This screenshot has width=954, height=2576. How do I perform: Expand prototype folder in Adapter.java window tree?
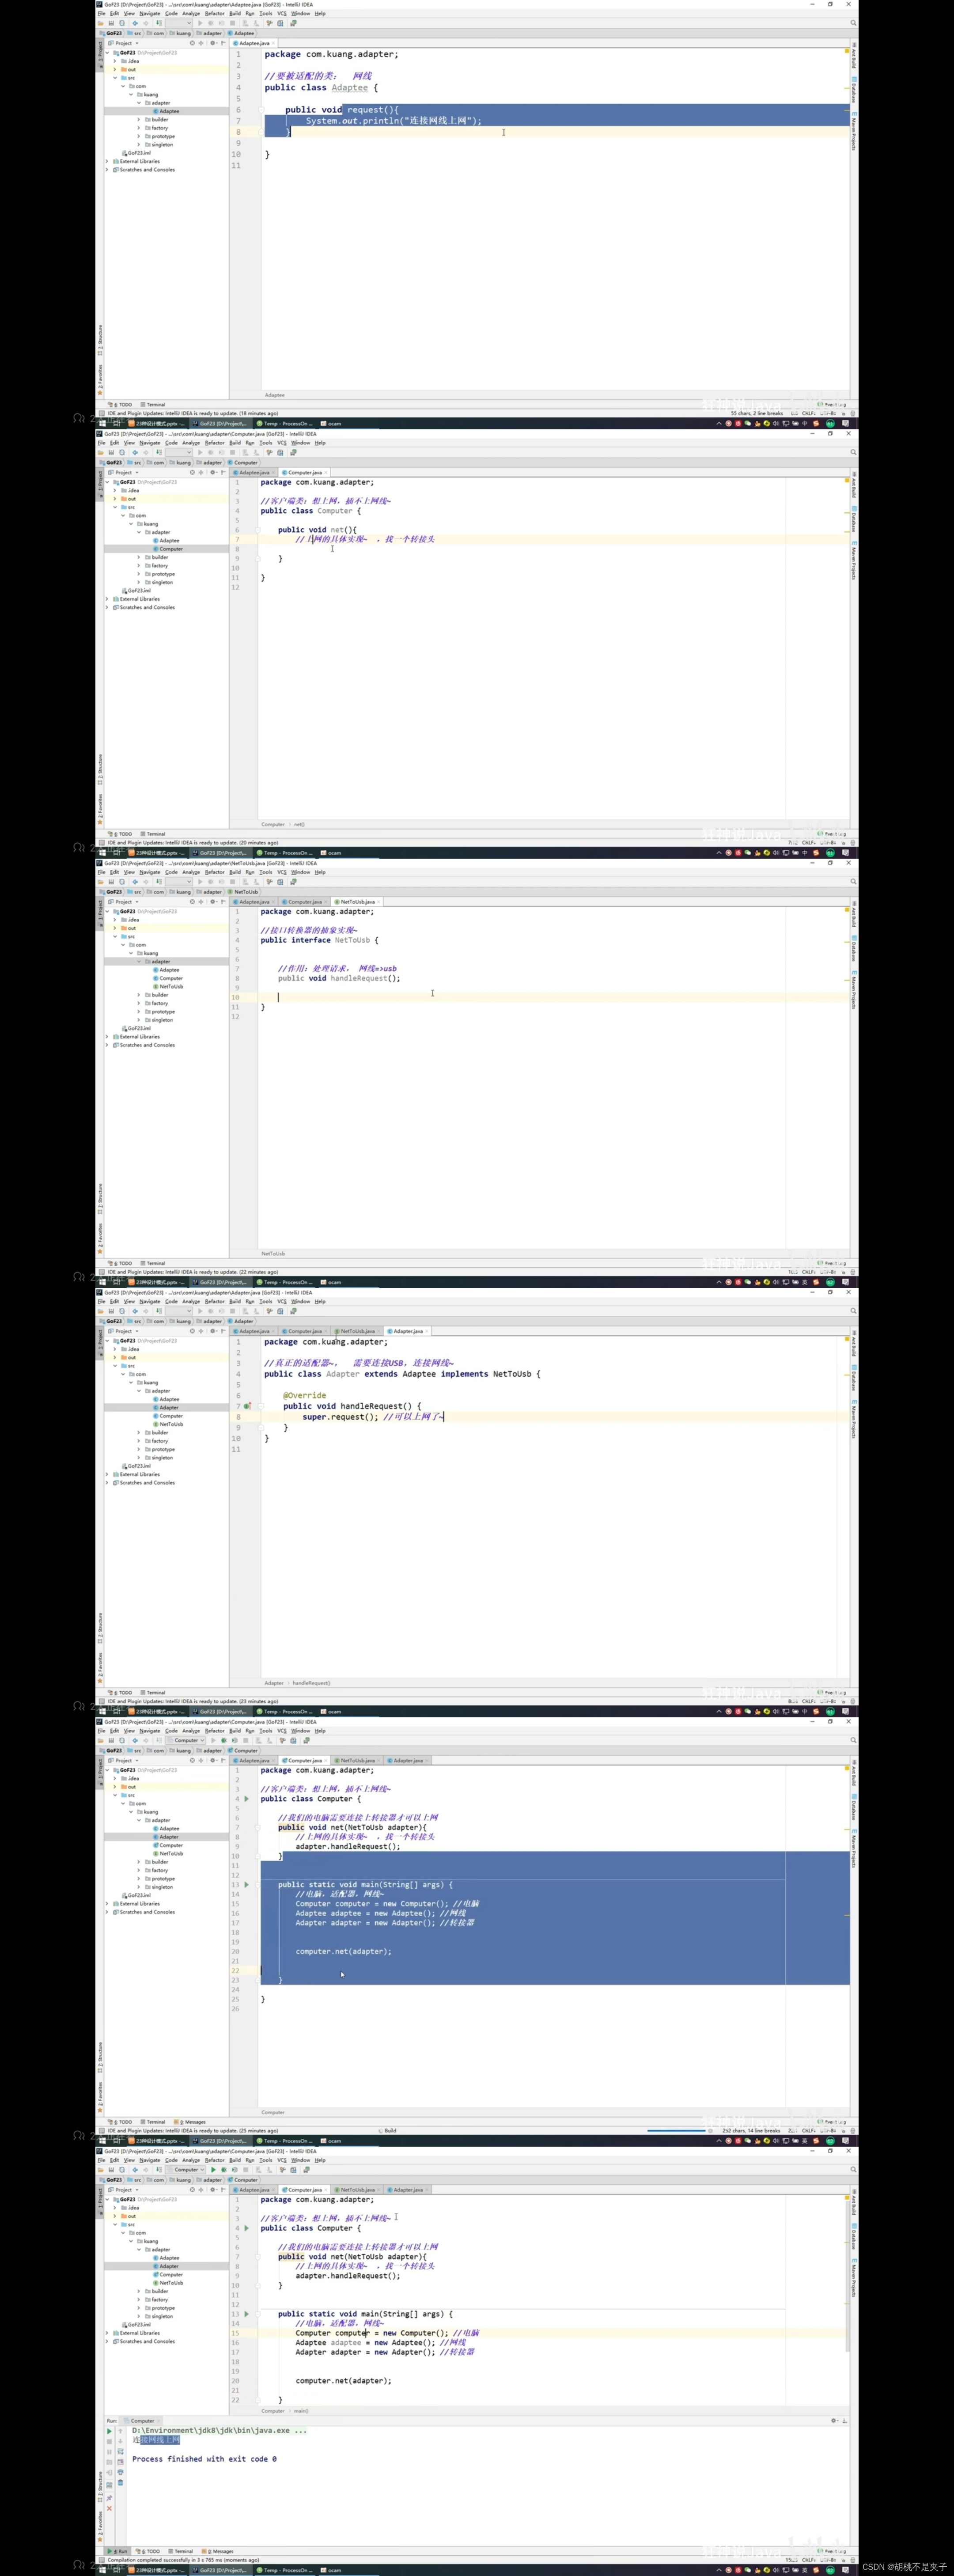[x=139, y=1449]
